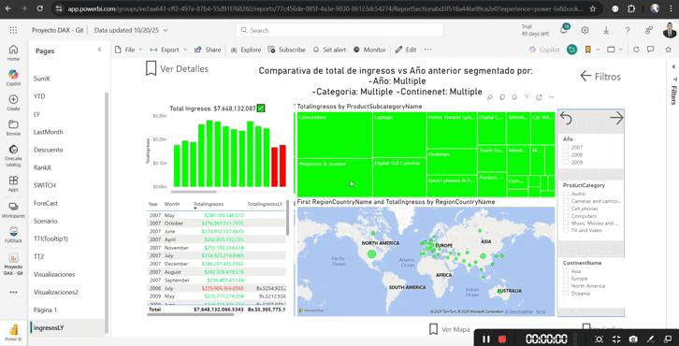Check the Europe continent filter
Viewport: 679px width, 346px height.
pos(566,279)
